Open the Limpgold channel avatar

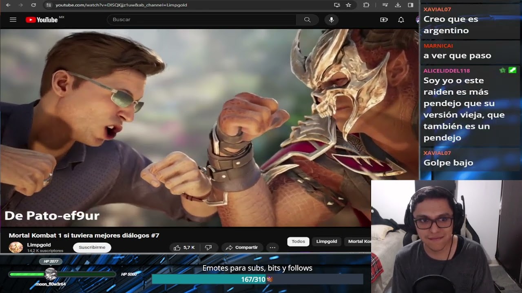[x=16, y=247]
